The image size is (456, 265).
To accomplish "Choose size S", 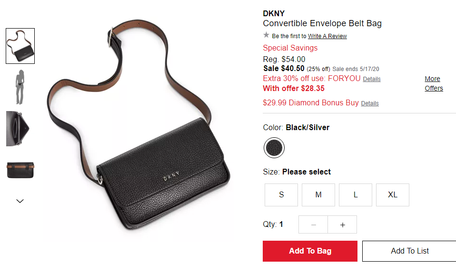I will (281, 195).
